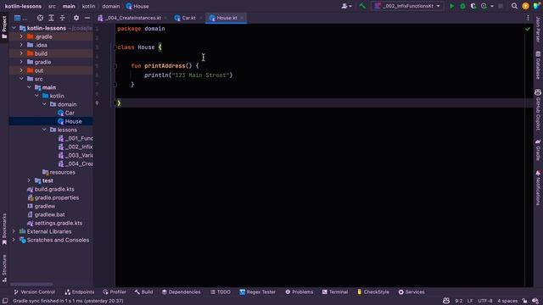Fold the printAddress function in gutter
The height and width of the screenshot is (305, 543).
(x=115, y=66)
